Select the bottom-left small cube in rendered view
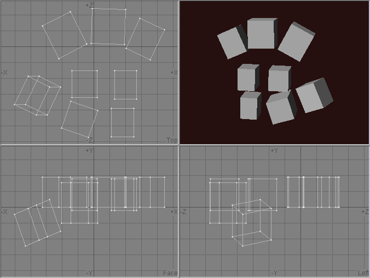Screen dimensions: 370x278 coord(250,106)
